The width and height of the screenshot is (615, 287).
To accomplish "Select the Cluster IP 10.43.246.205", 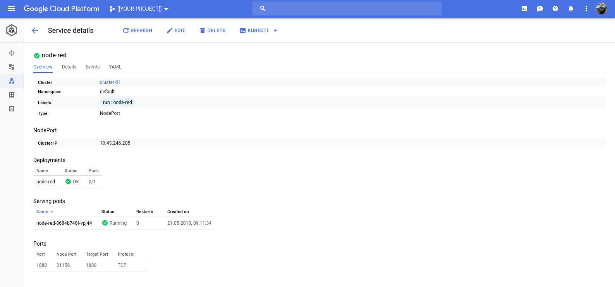I will (x=115, y=143).
